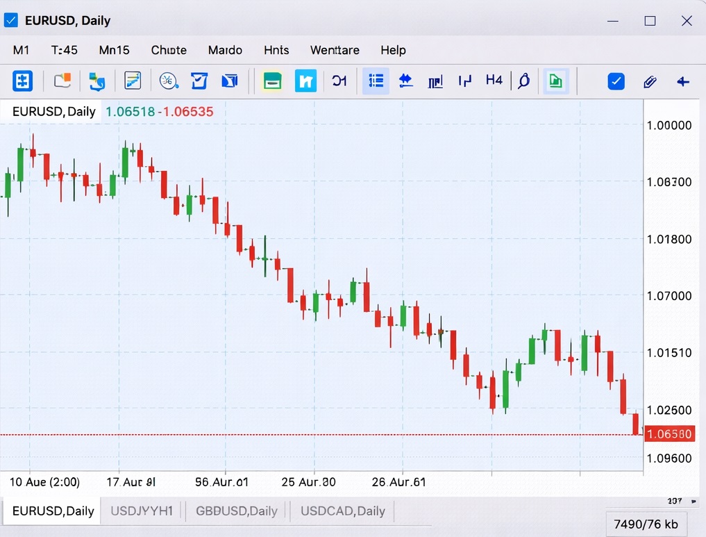Switch to the USDCAD,Daily tab
Screen dimensions: 706x537
click(x=343, y=511)
